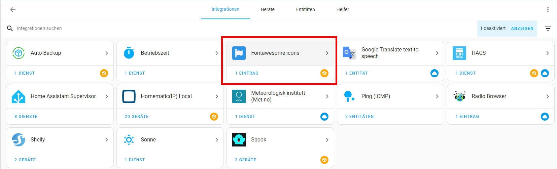Click the Radio Browser icon

click(459, 96)
